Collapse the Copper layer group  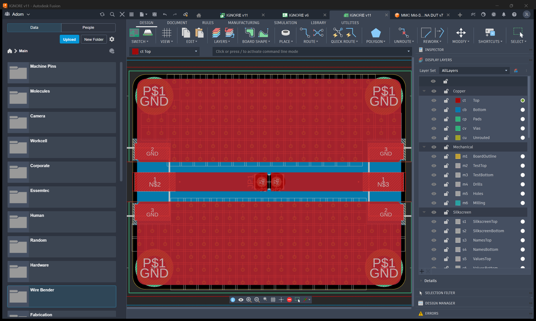424,91
